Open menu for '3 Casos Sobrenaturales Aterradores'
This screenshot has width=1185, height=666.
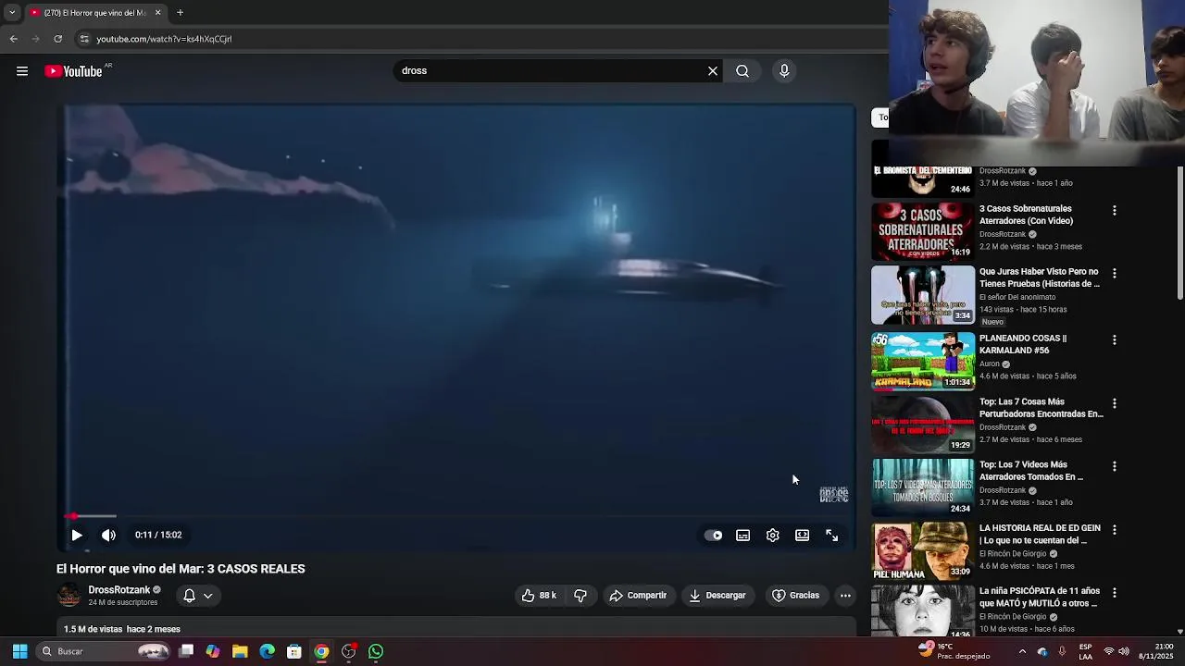1115,211
